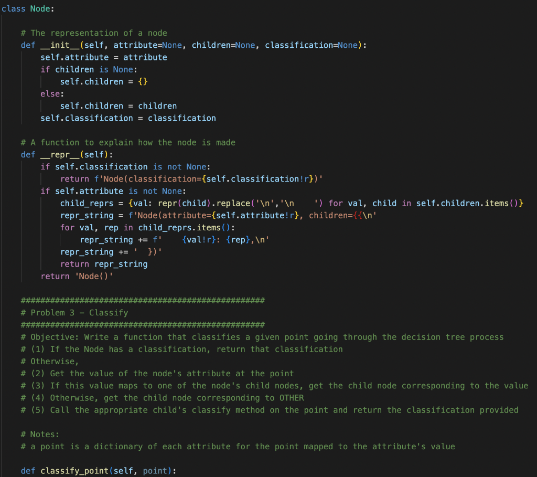Click the Problem 3 Classify comment header
537x477 pixels.
pyautogui.click(x=75, y=312)
